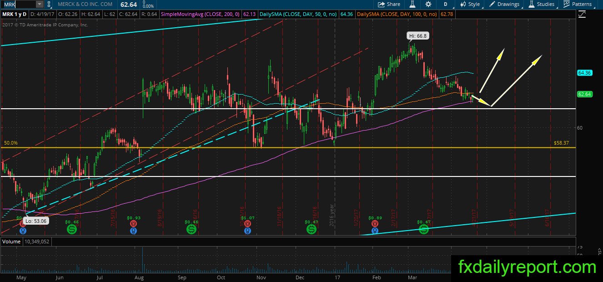Open the Studies menu
This screenshot has height=282, width=603.
541,4
